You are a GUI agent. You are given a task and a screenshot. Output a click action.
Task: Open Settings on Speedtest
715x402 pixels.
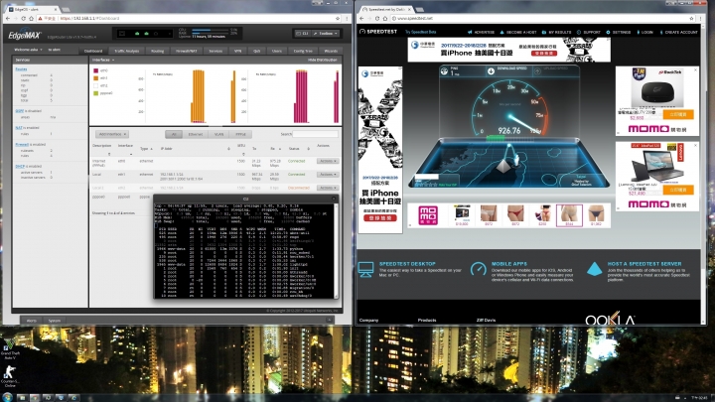pyautogui.click(x=619, y=33)
